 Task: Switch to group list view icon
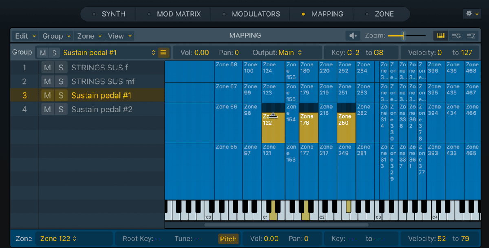[x=456, y=35]
